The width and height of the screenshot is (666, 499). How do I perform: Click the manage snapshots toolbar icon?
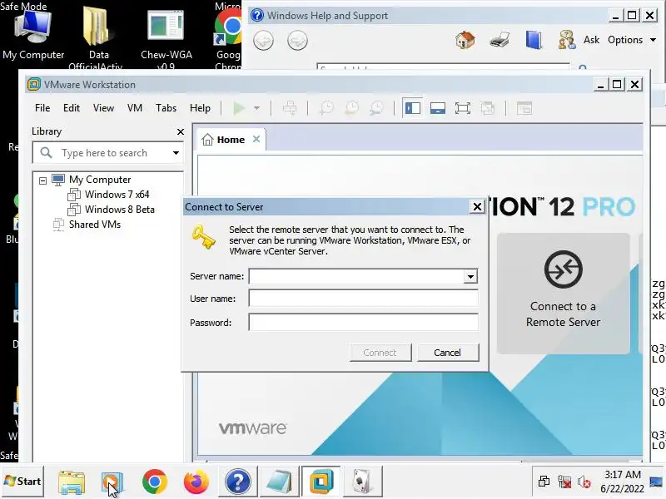tap(377, 108)
